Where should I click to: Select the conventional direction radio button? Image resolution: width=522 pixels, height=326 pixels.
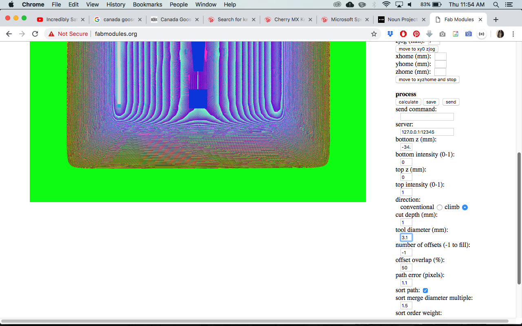439,207
